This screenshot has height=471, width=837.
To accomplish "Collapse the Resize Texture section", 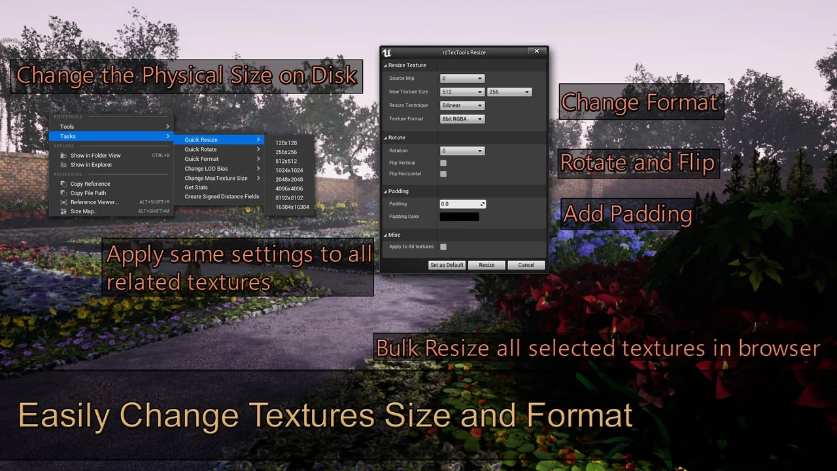I will tap(385, 65).
